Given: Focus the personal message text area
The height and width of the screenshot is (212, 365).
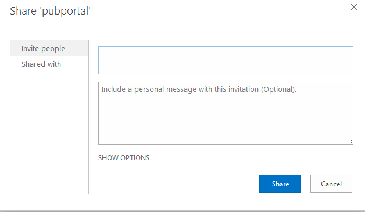Looking at the screenshot, I should 226,113.
